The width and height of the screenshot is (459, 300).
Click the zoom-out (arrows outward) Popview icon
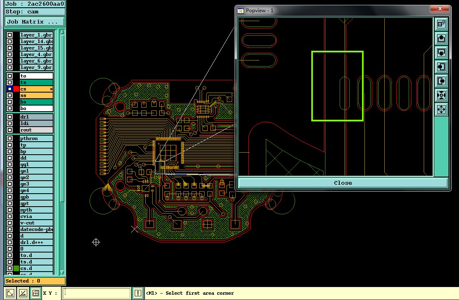(x=441, y=110)
